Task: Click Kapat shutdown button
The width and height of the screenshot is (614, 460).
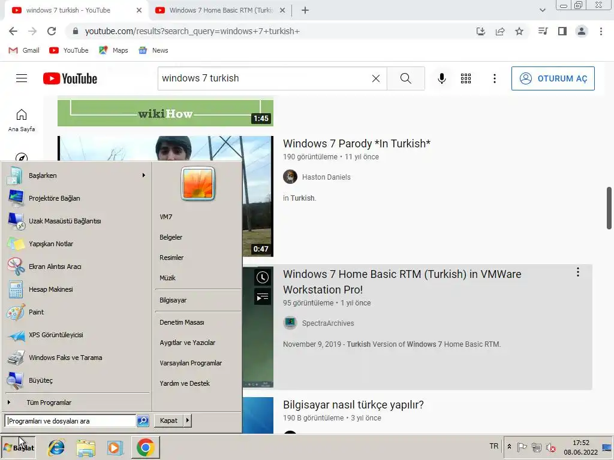Action: [x=168, y=420]
